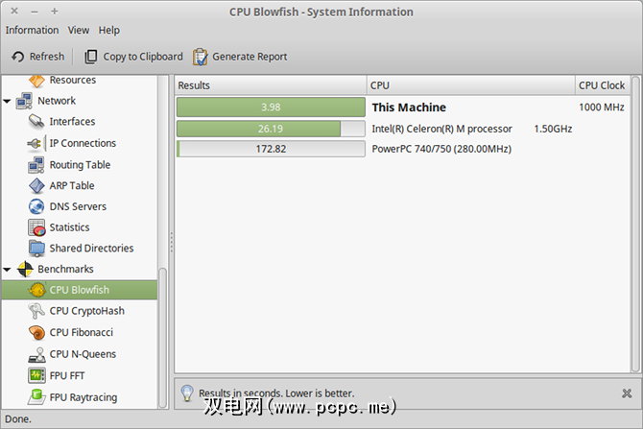Screen dimensions: 643x429
Task: Click the CPU Blowfish fish icon
Action: click(x=36, y=290)
